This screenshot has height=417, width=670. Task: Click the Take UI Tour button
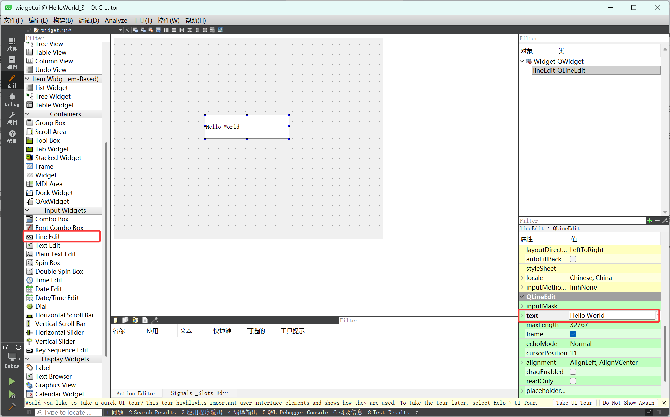tap(574, 403)
